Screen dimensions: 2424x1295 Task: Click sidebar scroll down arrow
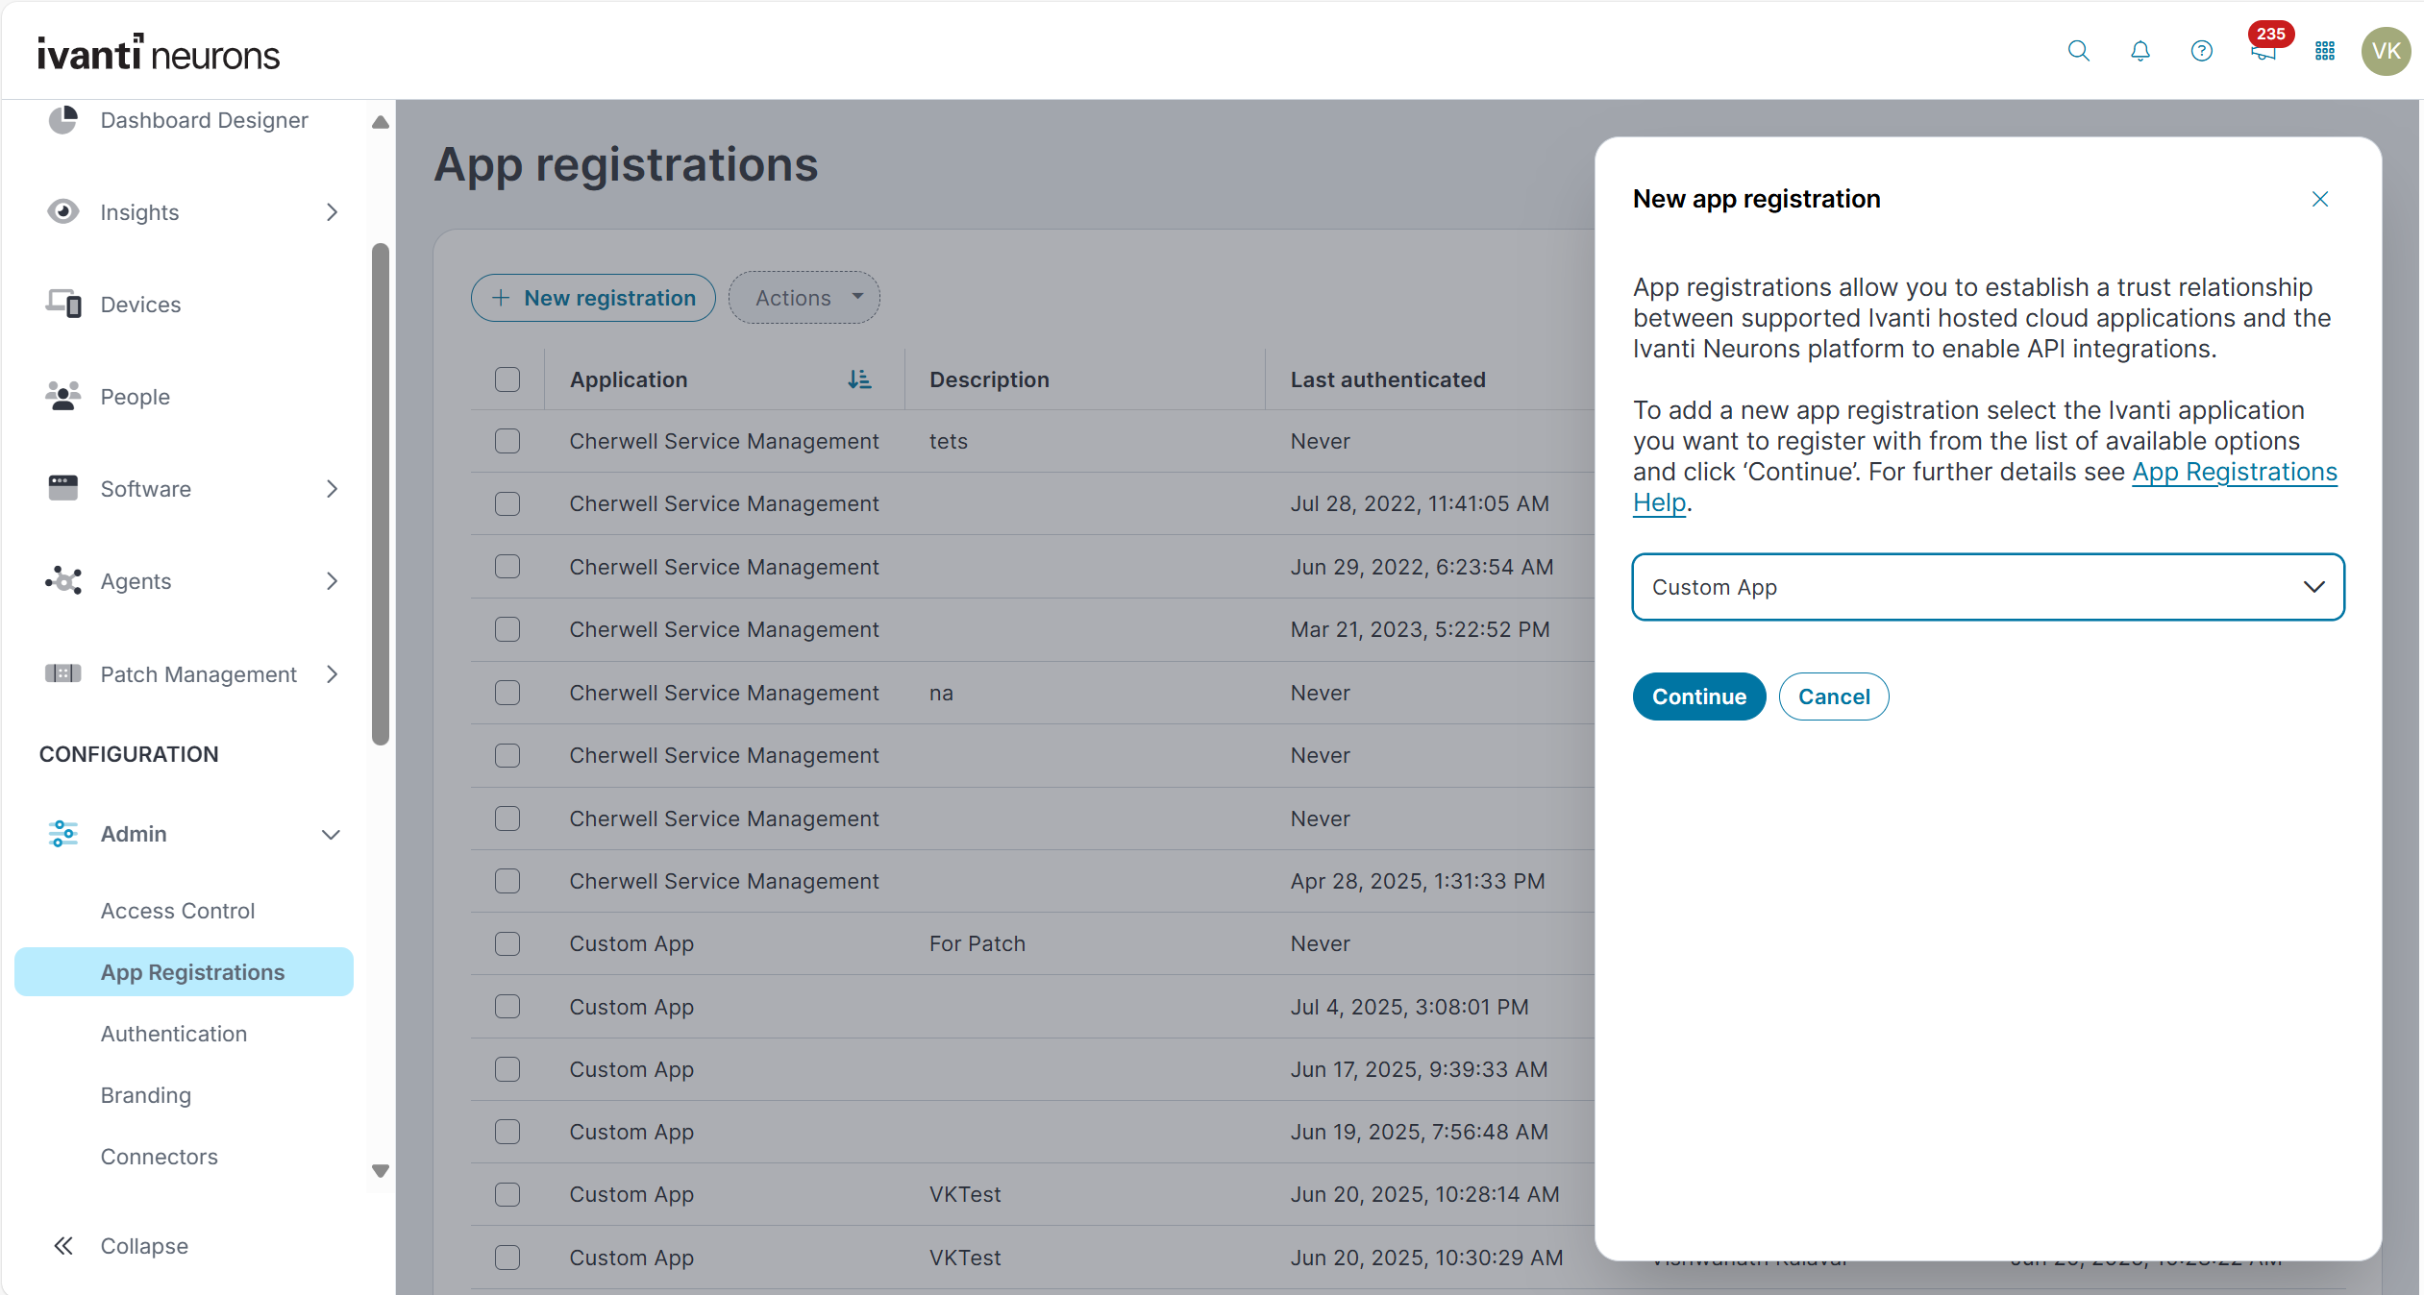[x=381, y=1171]
